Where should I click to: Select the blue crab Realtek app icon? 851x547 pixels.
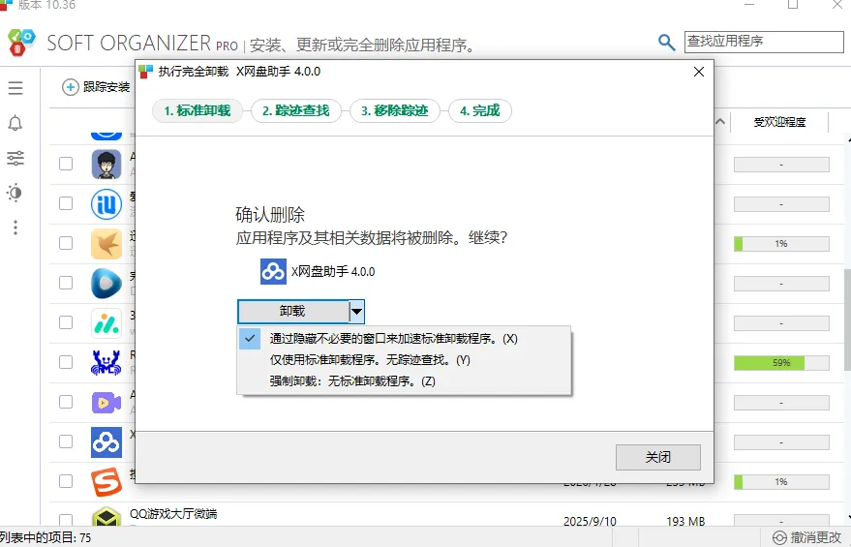pos(106,362)
